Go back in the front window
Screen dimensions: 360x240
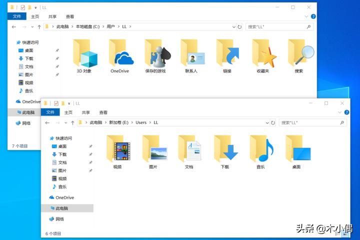click(x=47, y=123)
